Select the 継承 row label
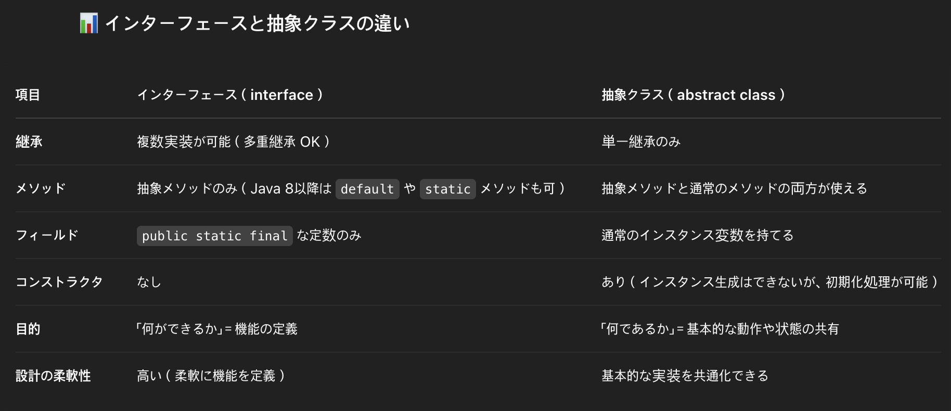This screenshot has width=951, height=411. point(29,142)
